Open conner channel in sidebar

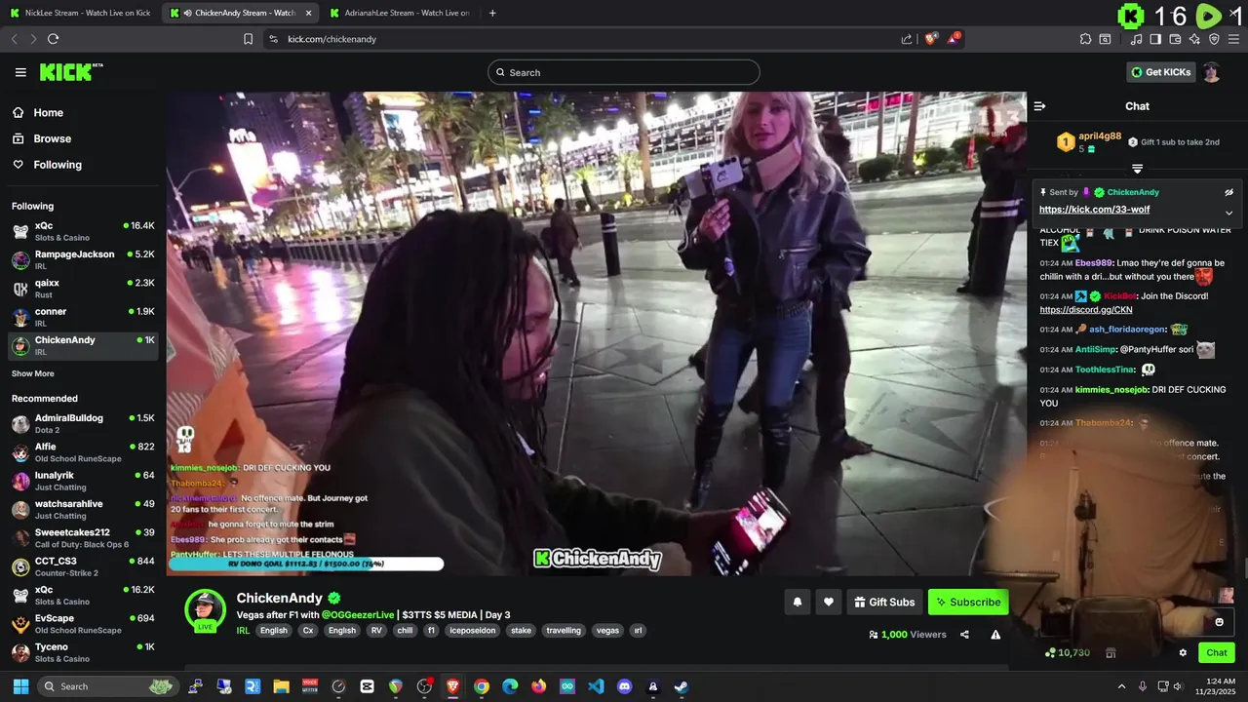coord(83,317)
